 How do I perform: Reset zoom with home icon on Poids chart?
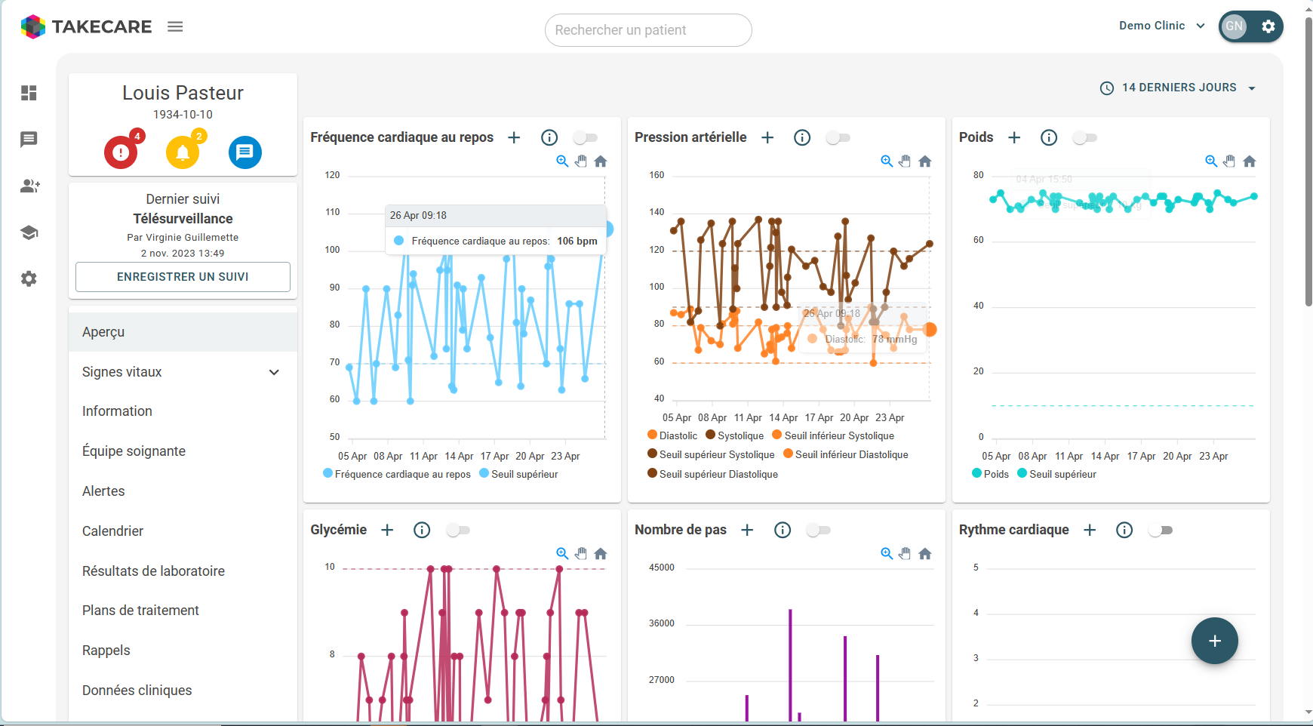1250,162
